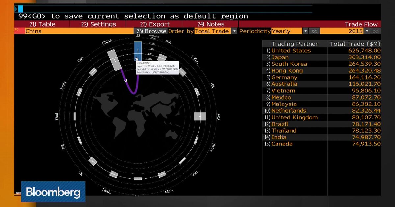
Task: Click the 96,806.10 total trade value
Action: point(366,91)
